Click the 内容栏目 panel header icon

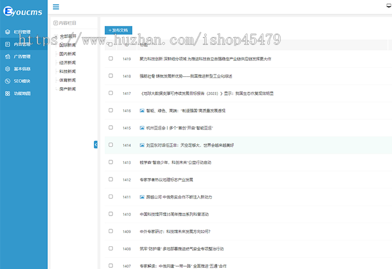(x=56, y=23)
